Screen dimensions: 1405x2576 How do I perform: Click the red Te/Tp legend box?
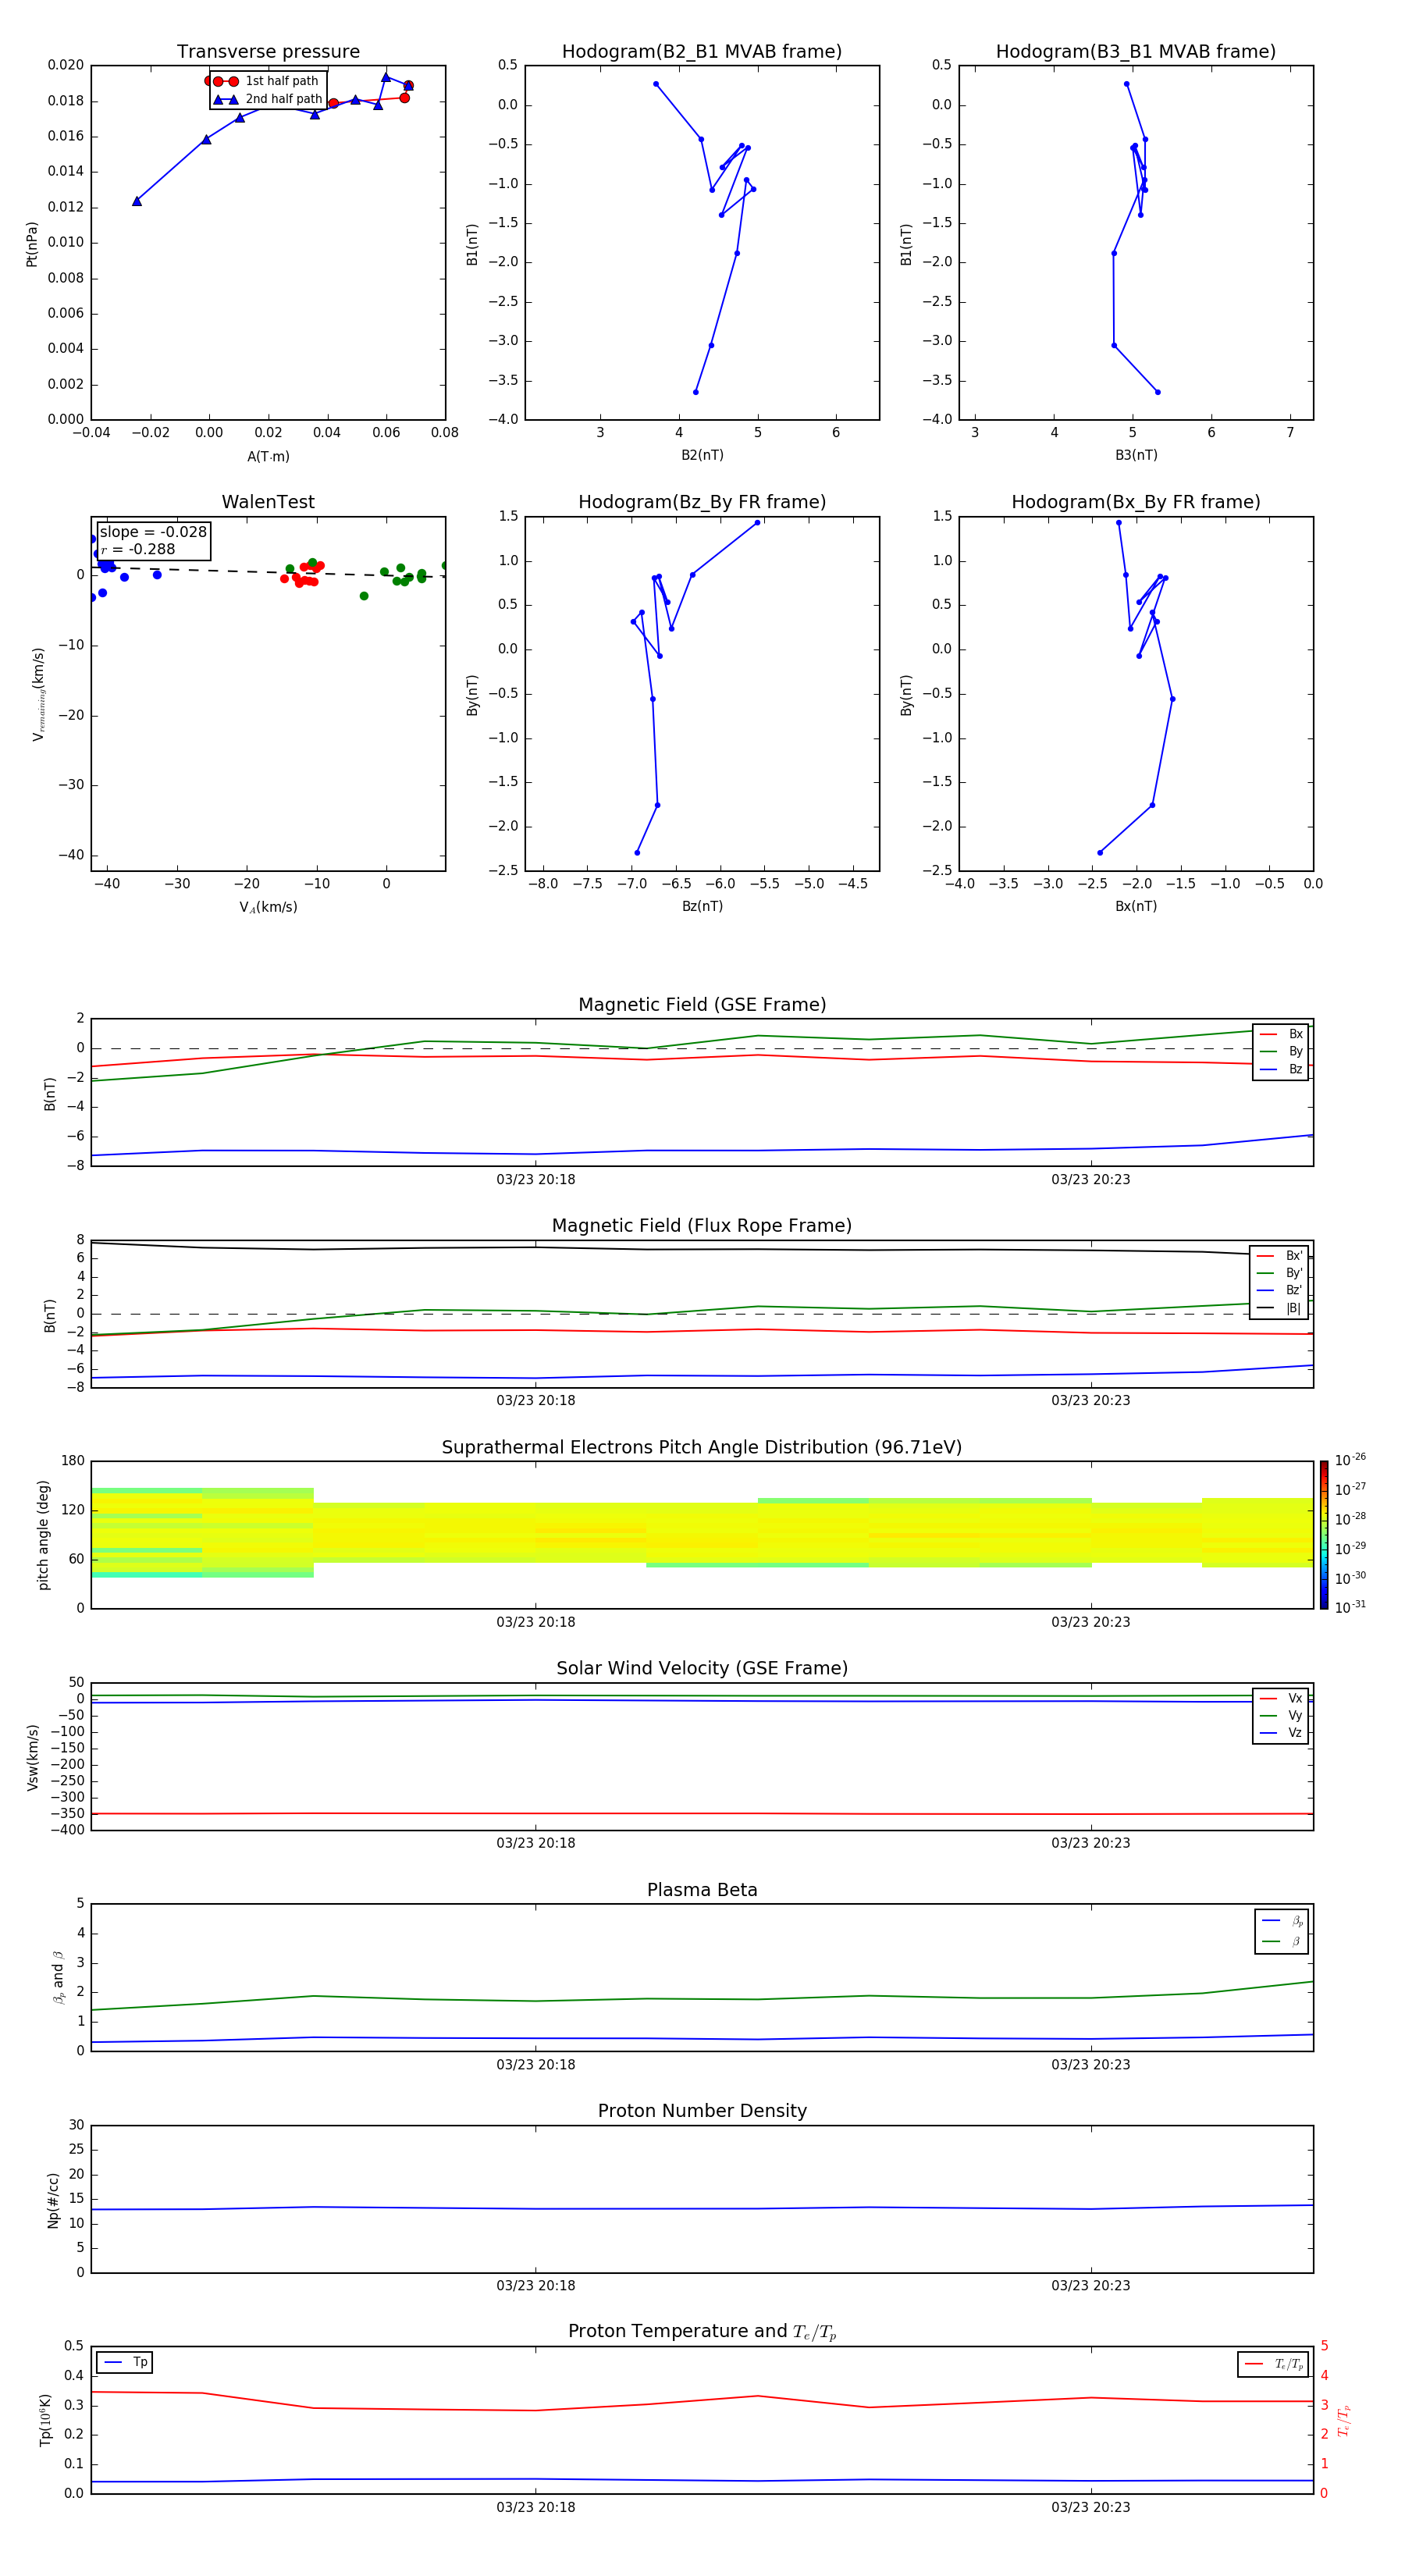1273,2364
